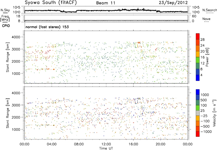
Task: Click the 'N.Sky' legend label
Action: tap(5, 10)
